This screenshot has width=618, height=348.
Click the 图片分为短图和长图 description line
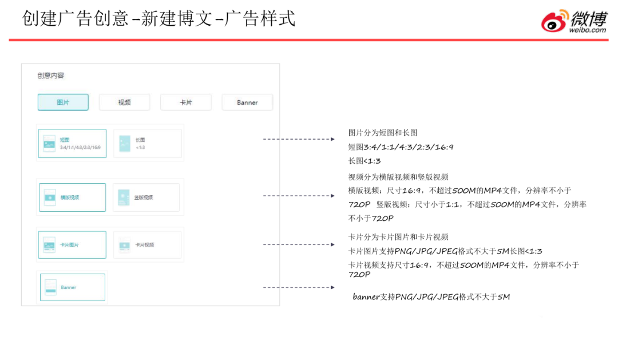(383, 133)
